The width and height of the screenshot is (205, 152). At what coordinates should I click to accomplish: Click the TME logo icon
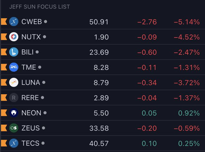(x=14, y=67)
